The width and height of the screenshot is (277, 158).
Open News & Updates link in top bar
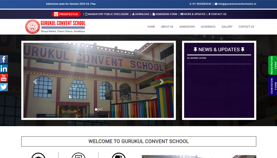[193, 14]
